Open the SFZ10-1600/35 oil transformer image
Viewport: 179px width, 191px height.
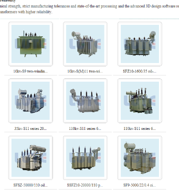click(140, 44)
